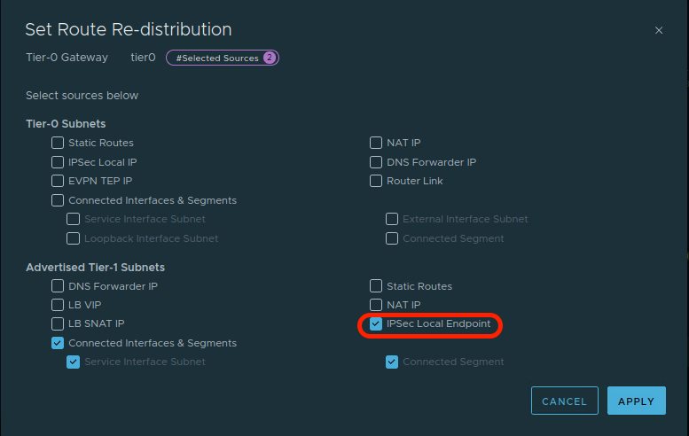This screenshot has height=436, width=689.
Task: Enable LB SNAT IP checkbox
Action: [58, 324]
